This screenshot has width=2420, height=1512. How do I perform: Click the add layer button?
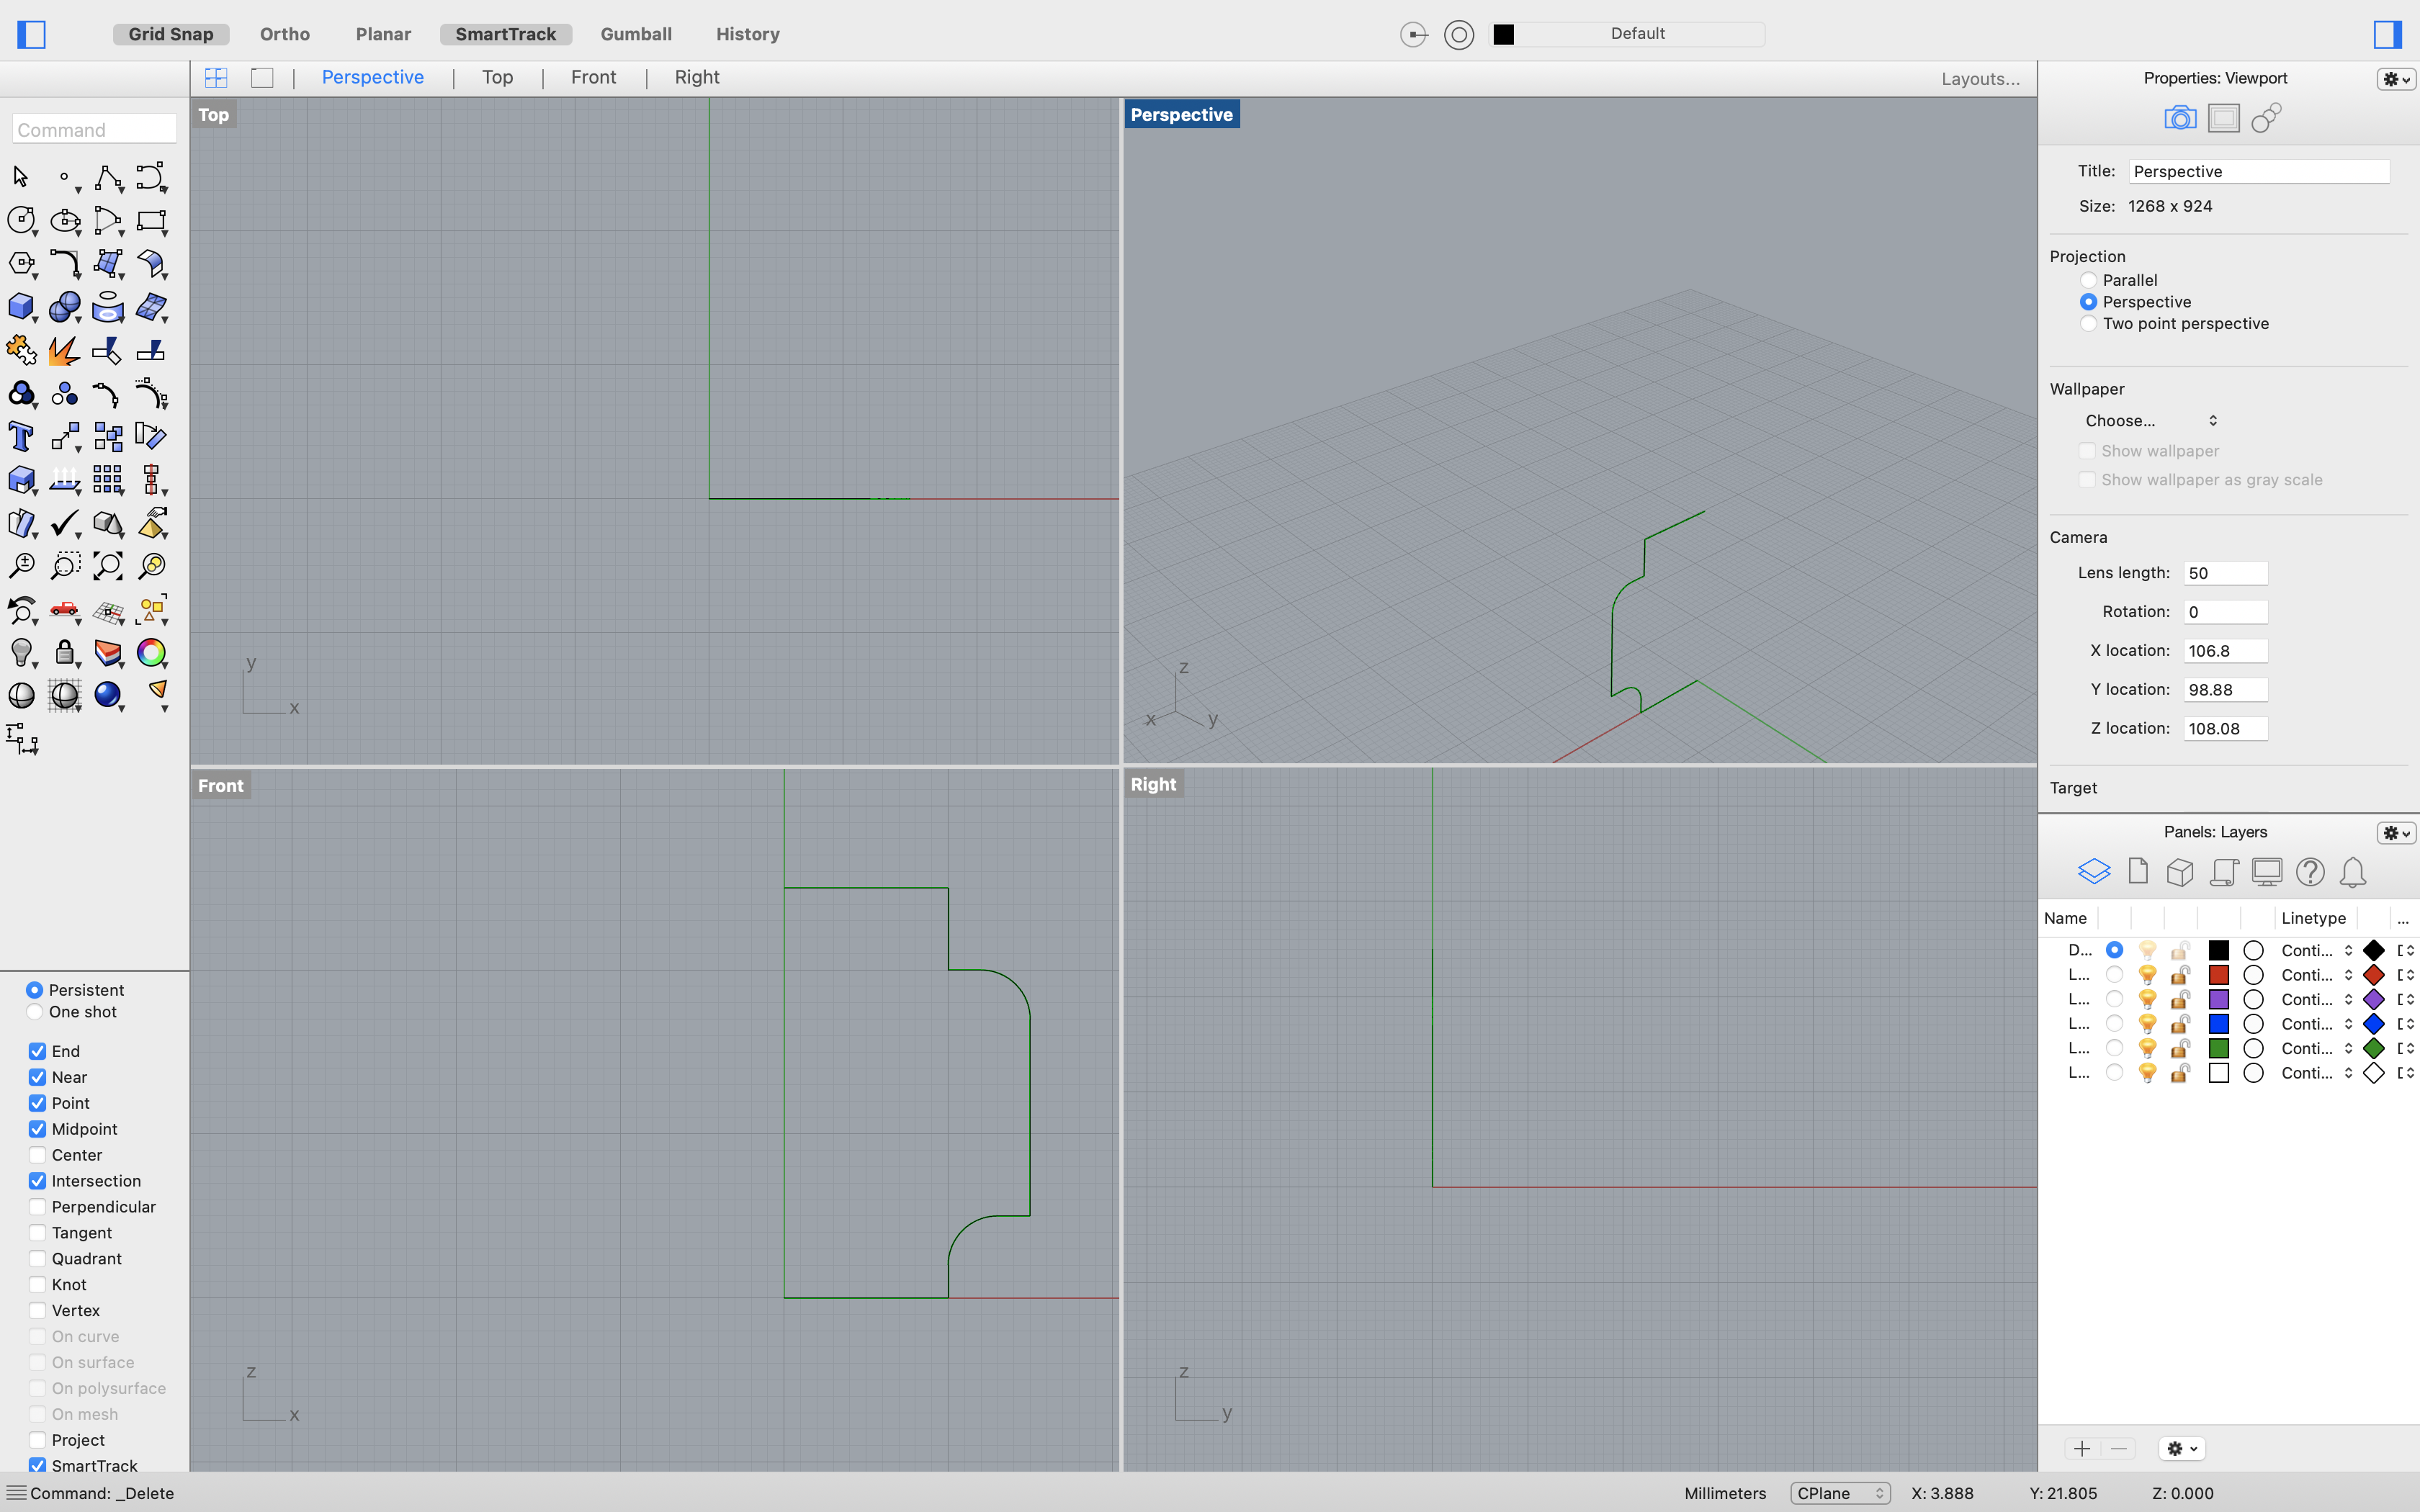tap(2082, 1447)
